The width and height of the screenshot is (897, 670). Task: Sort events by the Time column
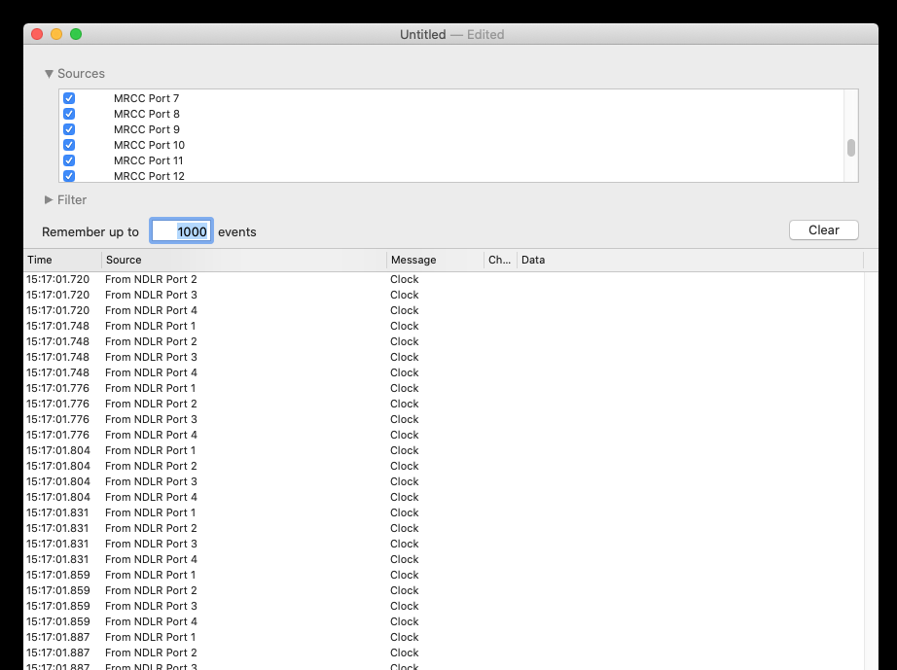(x=61, y=260)
